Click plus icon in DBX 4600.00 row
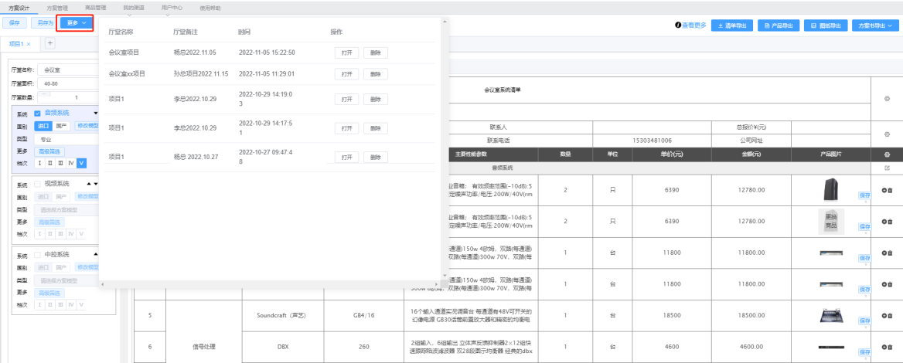This screenshot has height=363, width=903. pyautogui.click(x=884, y=347)
